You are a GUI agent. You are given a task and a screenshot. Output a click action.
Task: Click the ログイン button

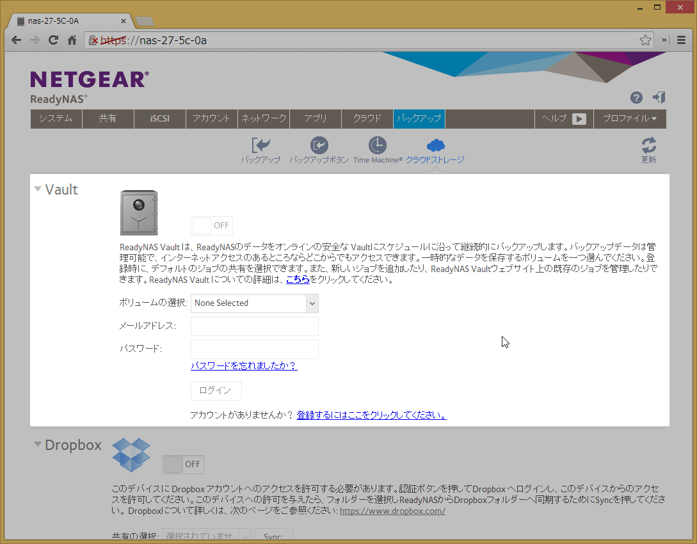pyautogui.click(x=216, y=391)
